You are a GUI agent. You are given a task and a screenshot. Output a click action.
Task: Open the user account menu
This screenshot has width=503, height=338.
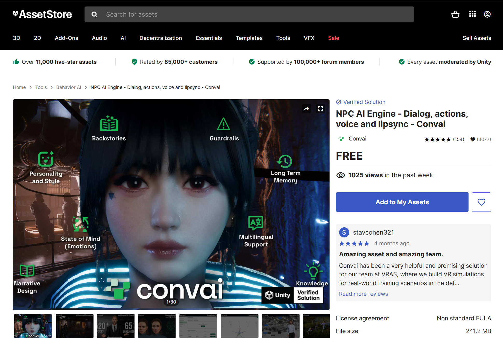[x=487, y=14]
